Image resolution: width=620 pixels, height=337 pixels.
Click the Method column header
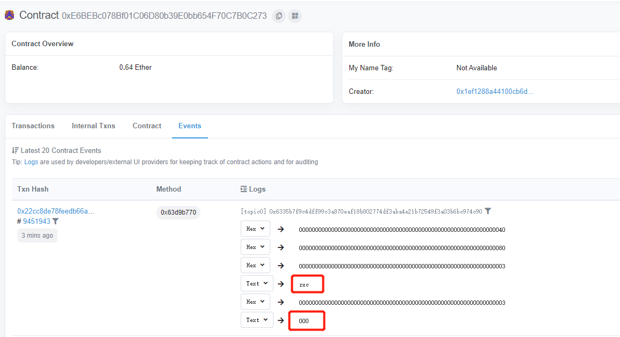pos(169,189)
